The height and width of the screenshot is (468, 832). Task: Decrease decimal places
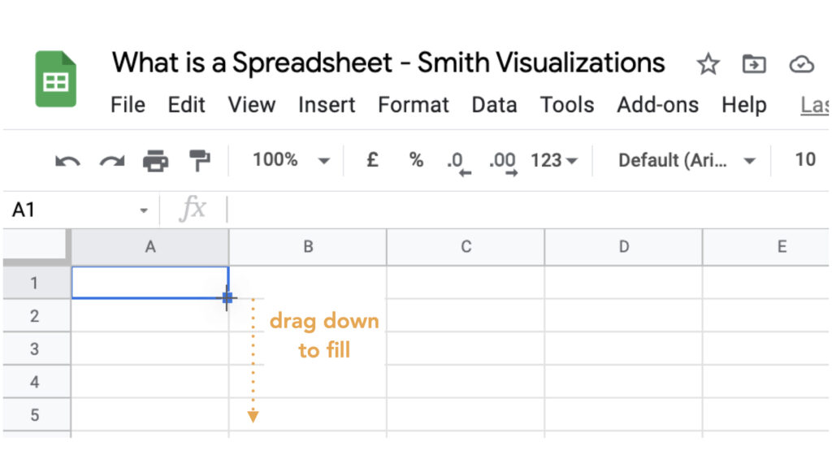[458, 162]
